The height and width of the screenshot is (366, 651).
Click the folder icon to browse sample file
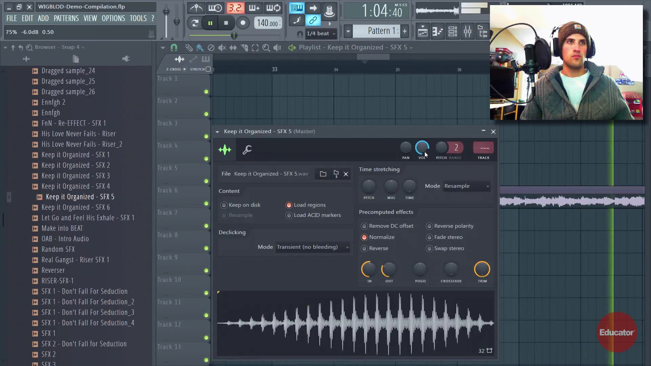click(x=323, y=174)
